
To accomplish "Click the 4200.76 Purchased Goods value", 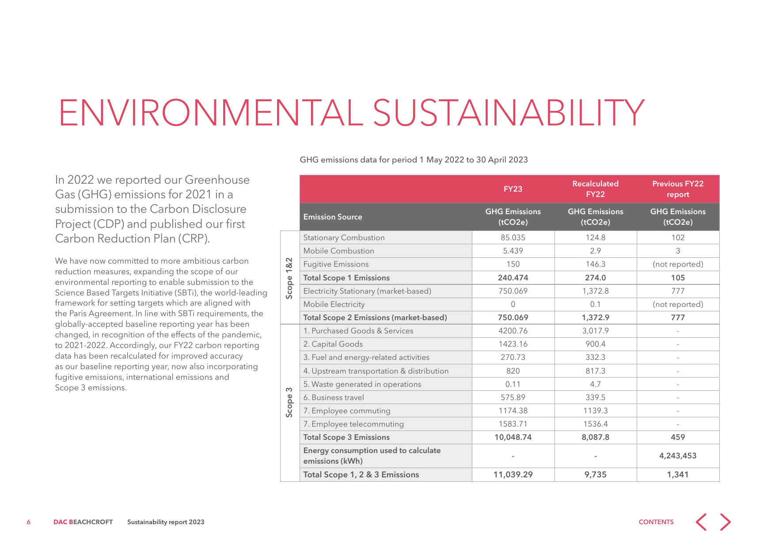I will click(513, 331).
